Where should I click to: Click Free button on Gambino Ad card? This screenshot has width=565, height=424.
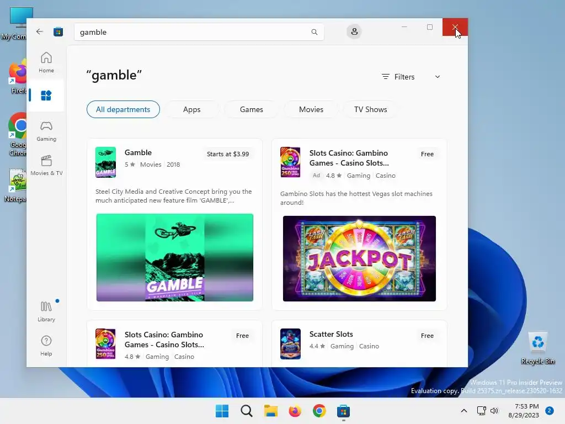click(428, 154)
